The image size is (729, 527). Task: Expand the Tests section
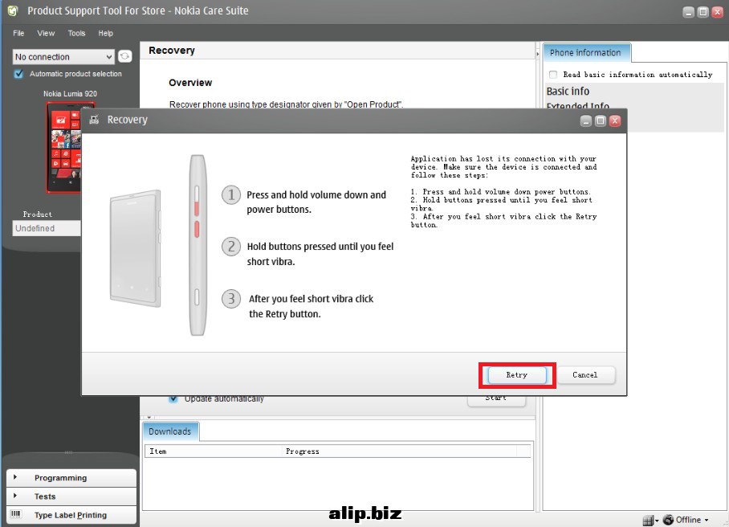point(71,496)
